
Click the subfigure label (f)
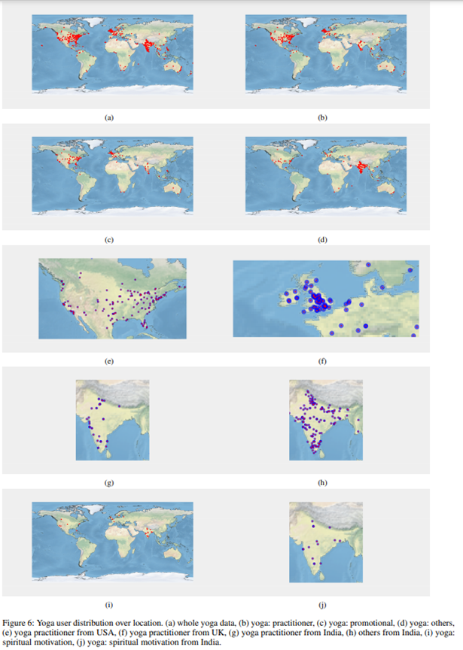[322, 361]
